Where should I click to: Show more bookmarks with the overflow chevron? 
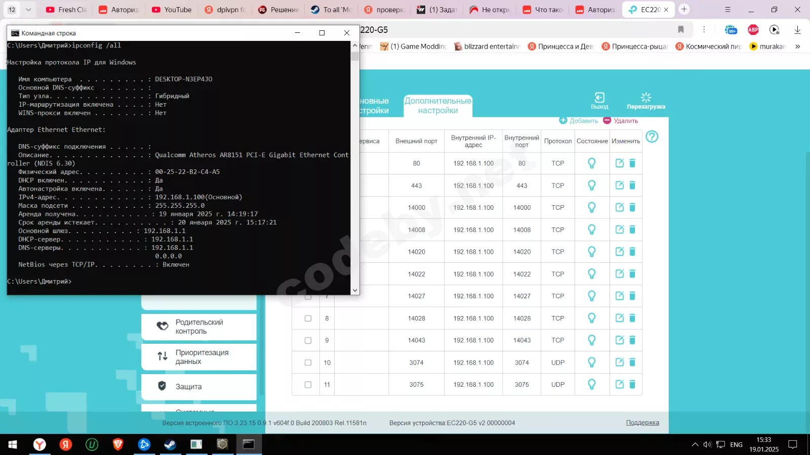(x=797, y=47)
